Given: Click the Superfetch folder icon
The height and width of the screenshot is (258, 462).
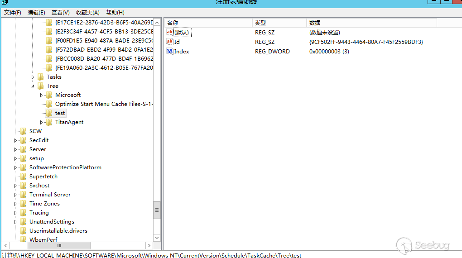Looking at the screenshot, I should (x=23, y=177).
